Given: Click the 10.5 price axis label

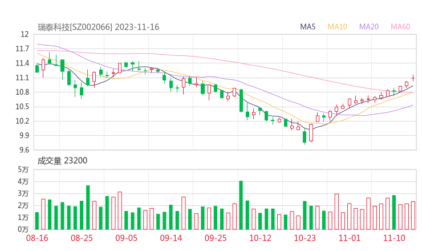Looking at the screenshot, I should click(22, 107).
